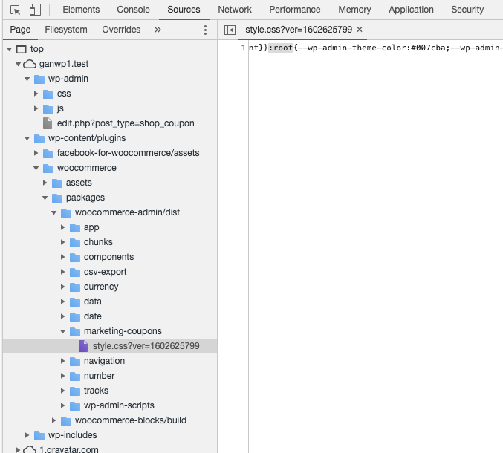Click the ganwp1.test cloud domain icon
503x453 pixels.
(x=30, y=64)
